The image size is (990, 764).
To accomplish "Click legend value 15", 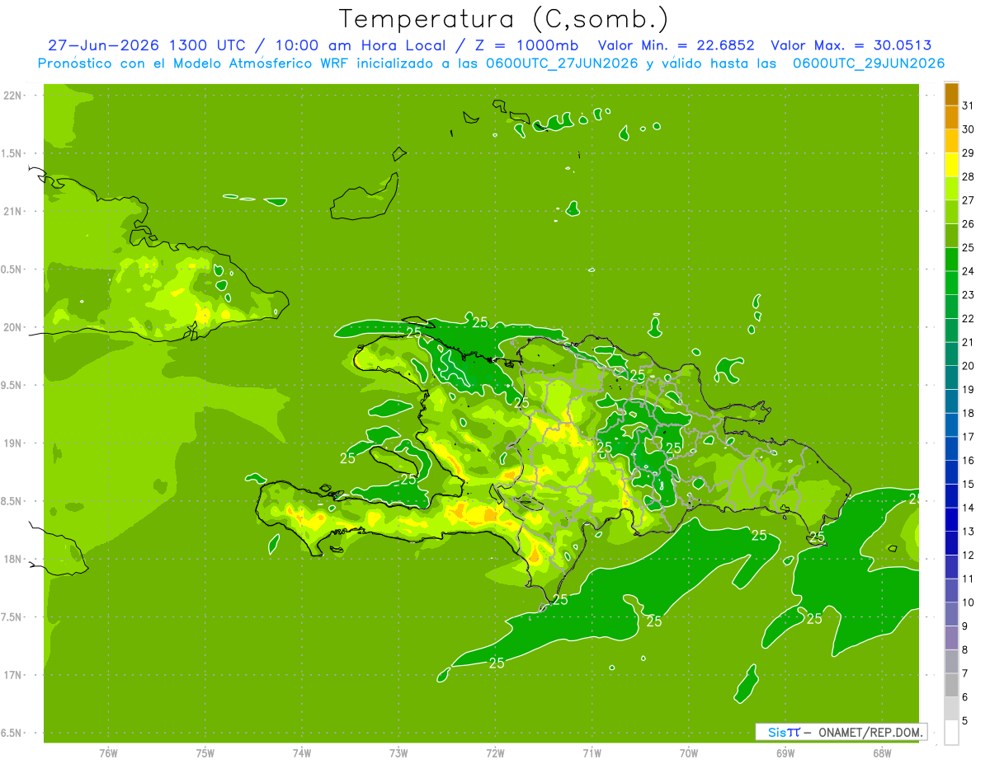I will coord(969,485).
